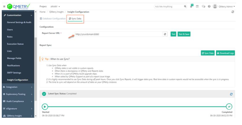The width and height of the screenshot is (242, 125).
Task: Click the '06-30-2020 04:52:55 PM' timestamp
Action: pyautogui.click(x=221, y=115)
